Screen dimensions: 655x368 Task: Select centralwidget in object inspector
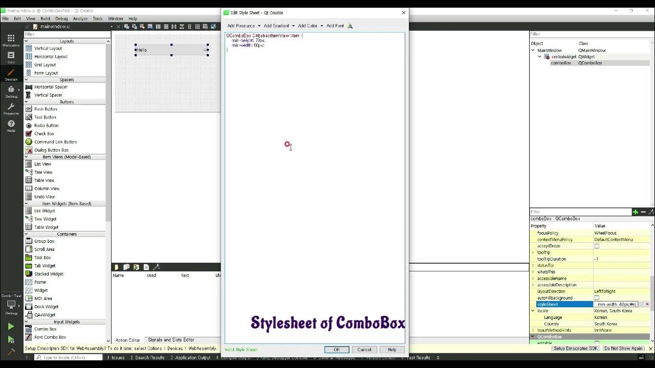click(x=563, y=57)
